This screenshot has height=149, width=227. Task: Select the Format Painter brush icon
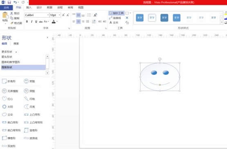pyautogui.click(x=12, y=23)
